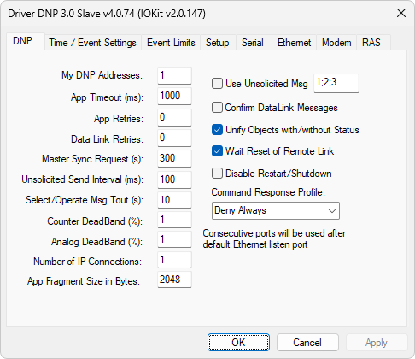Focus the Data Link Retries field
This screenshot has height=359, width=415.
pos(174,138)
